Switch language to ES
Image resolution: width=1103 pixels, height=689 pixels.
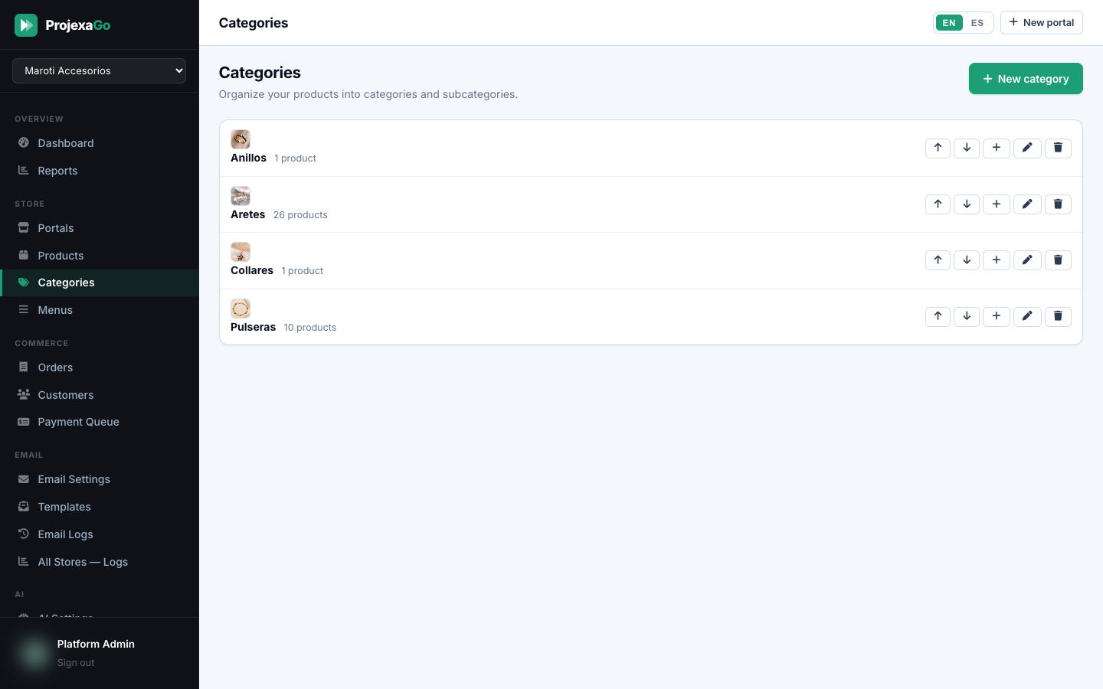[977, 23]
